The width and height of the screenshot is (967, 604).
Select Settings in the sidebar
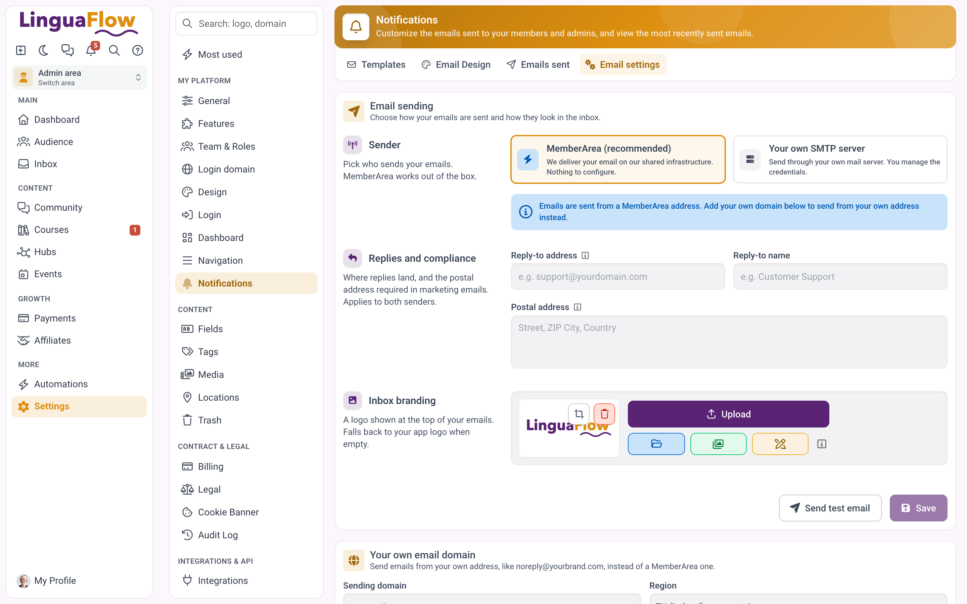pos(79,406)
